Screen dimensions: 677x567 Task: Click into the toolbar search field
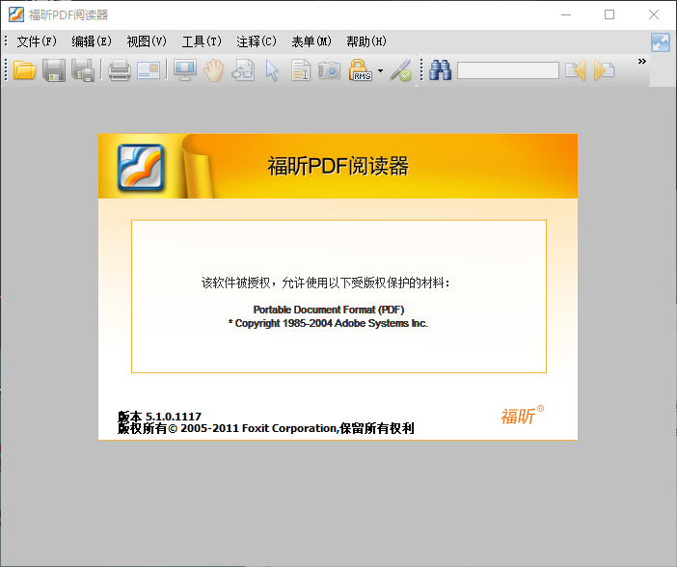tap(508, 70)
